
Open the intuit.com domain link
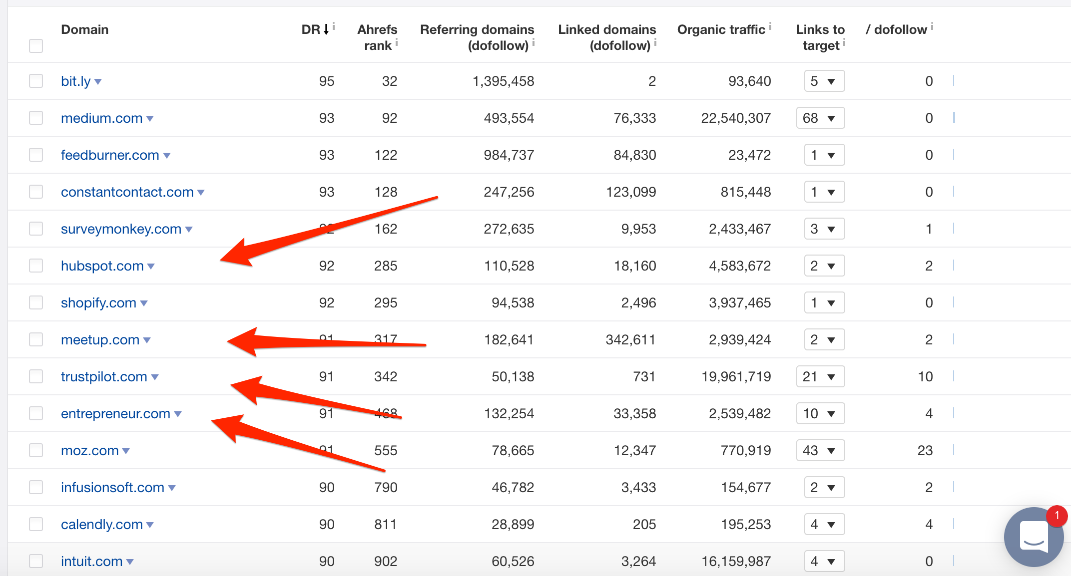tap(92, 561)
